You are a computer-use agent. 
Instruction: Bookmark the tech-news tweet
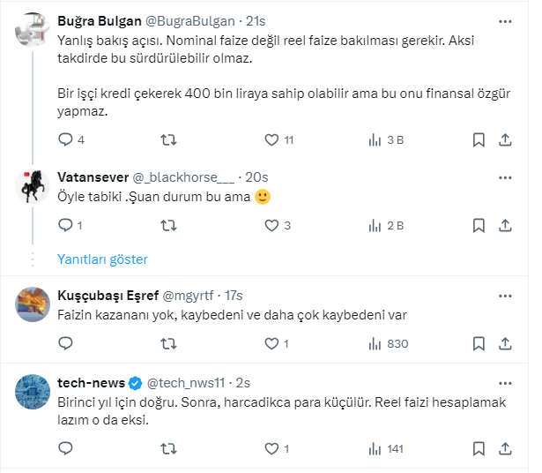pyautogui.click(x=479, y=449)
